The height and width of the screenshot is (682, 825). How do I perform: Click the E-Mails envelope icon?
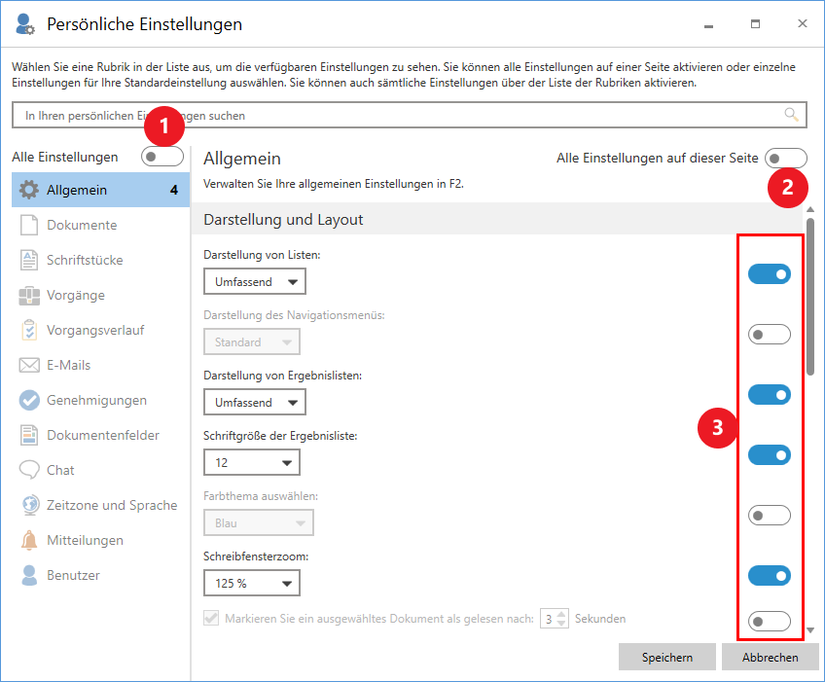pyautogui.click(x=29, y=365)
